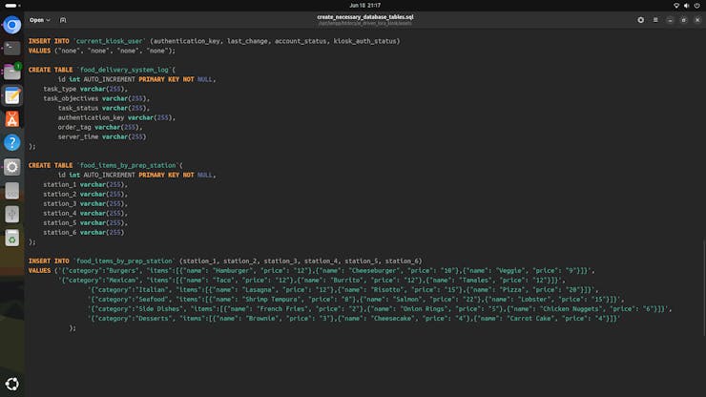Open the Text Editor dock icon
This screenshot has height=397, width=706.
pos(11,95)
